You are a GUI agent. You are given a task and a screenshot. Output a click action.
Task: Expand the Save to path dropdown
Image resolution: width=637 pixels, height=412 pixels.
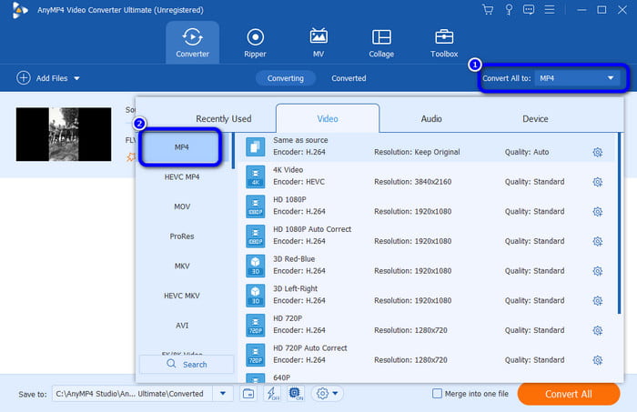pyautogui.click(x=223, y=393)
